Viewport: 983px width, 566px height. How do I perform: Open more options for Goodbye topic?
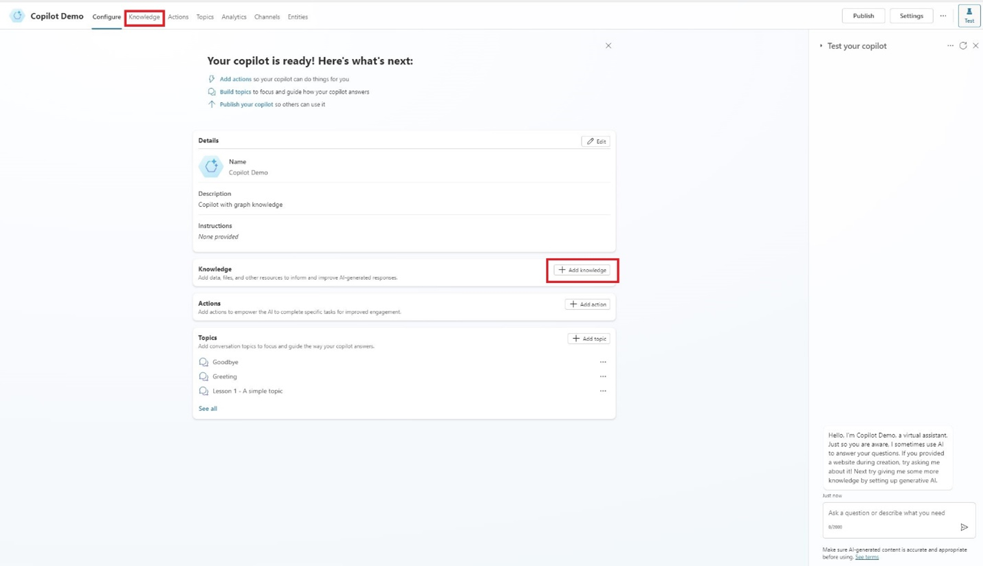(x=603, y=362)
